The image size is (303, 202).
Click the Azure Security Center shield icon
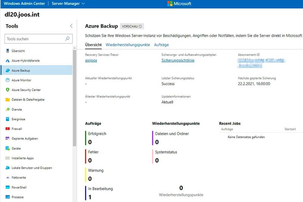click(x=8, y=90)
